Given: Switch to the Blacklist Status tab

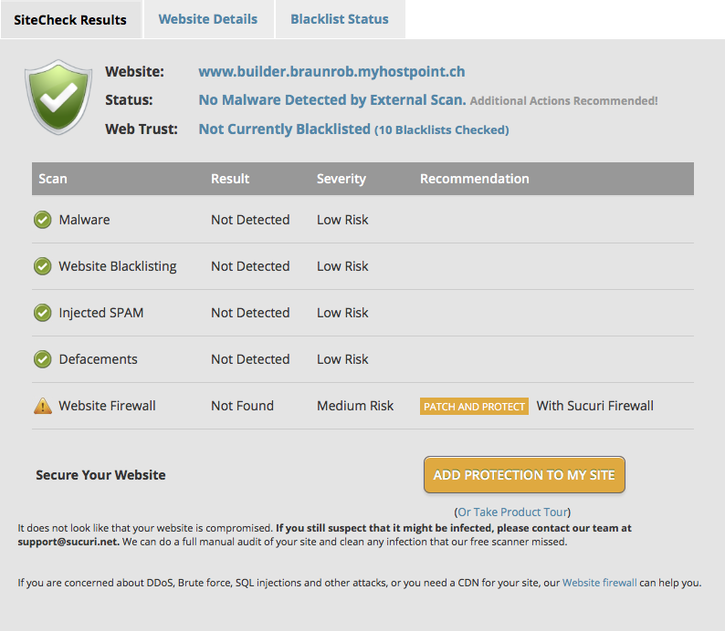Looking at the screenshot, I should 340,19.
